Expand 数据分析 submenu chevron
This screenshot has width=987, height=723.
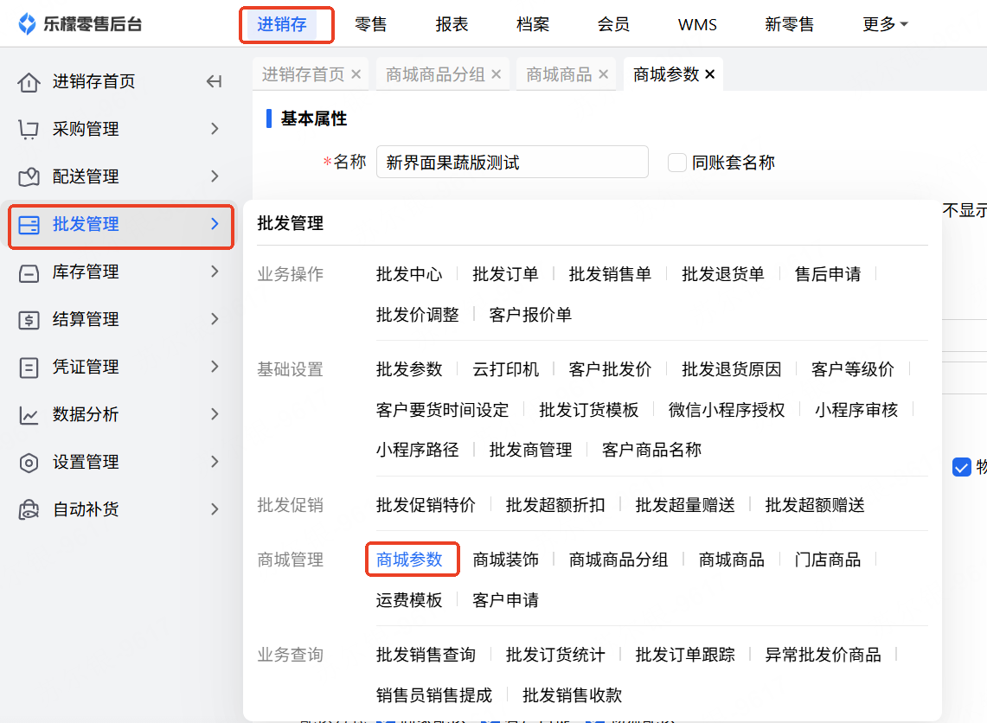click(215, 414)
